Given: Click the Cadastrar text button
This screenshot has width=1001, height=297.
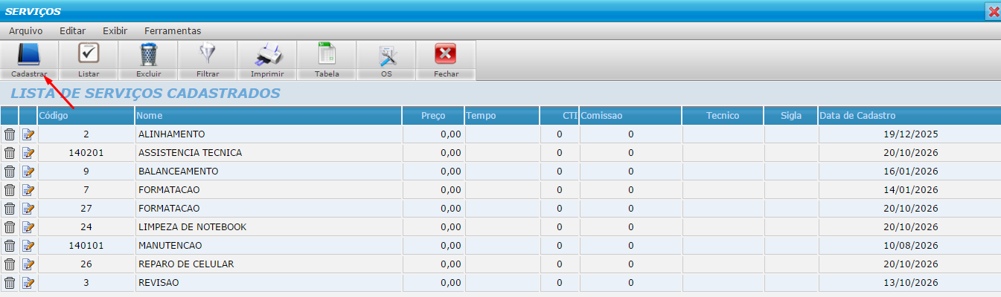Looking at the screenshot, I should 29,74.
